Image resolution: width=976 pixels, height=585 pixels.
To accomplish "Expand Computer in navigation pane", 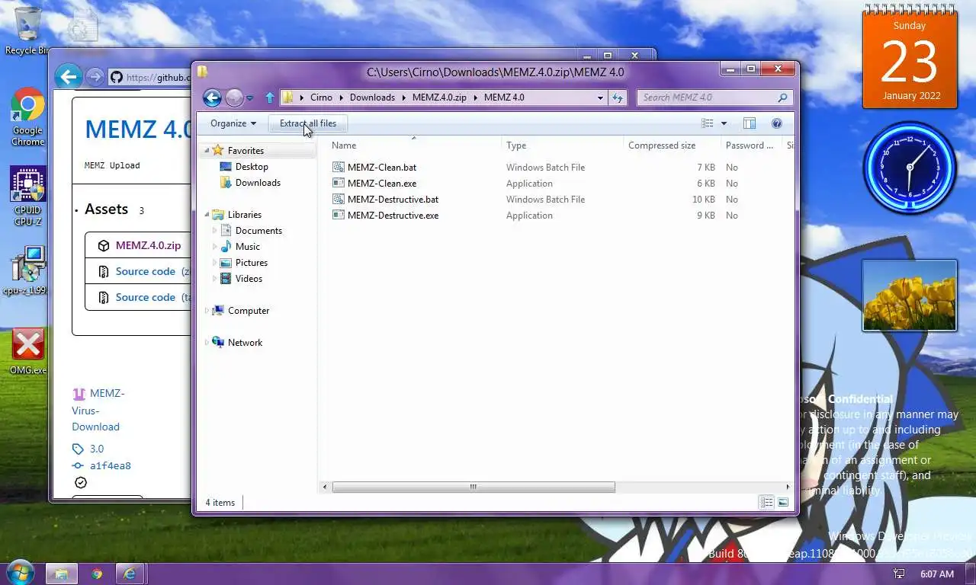I will coord(207,311).
